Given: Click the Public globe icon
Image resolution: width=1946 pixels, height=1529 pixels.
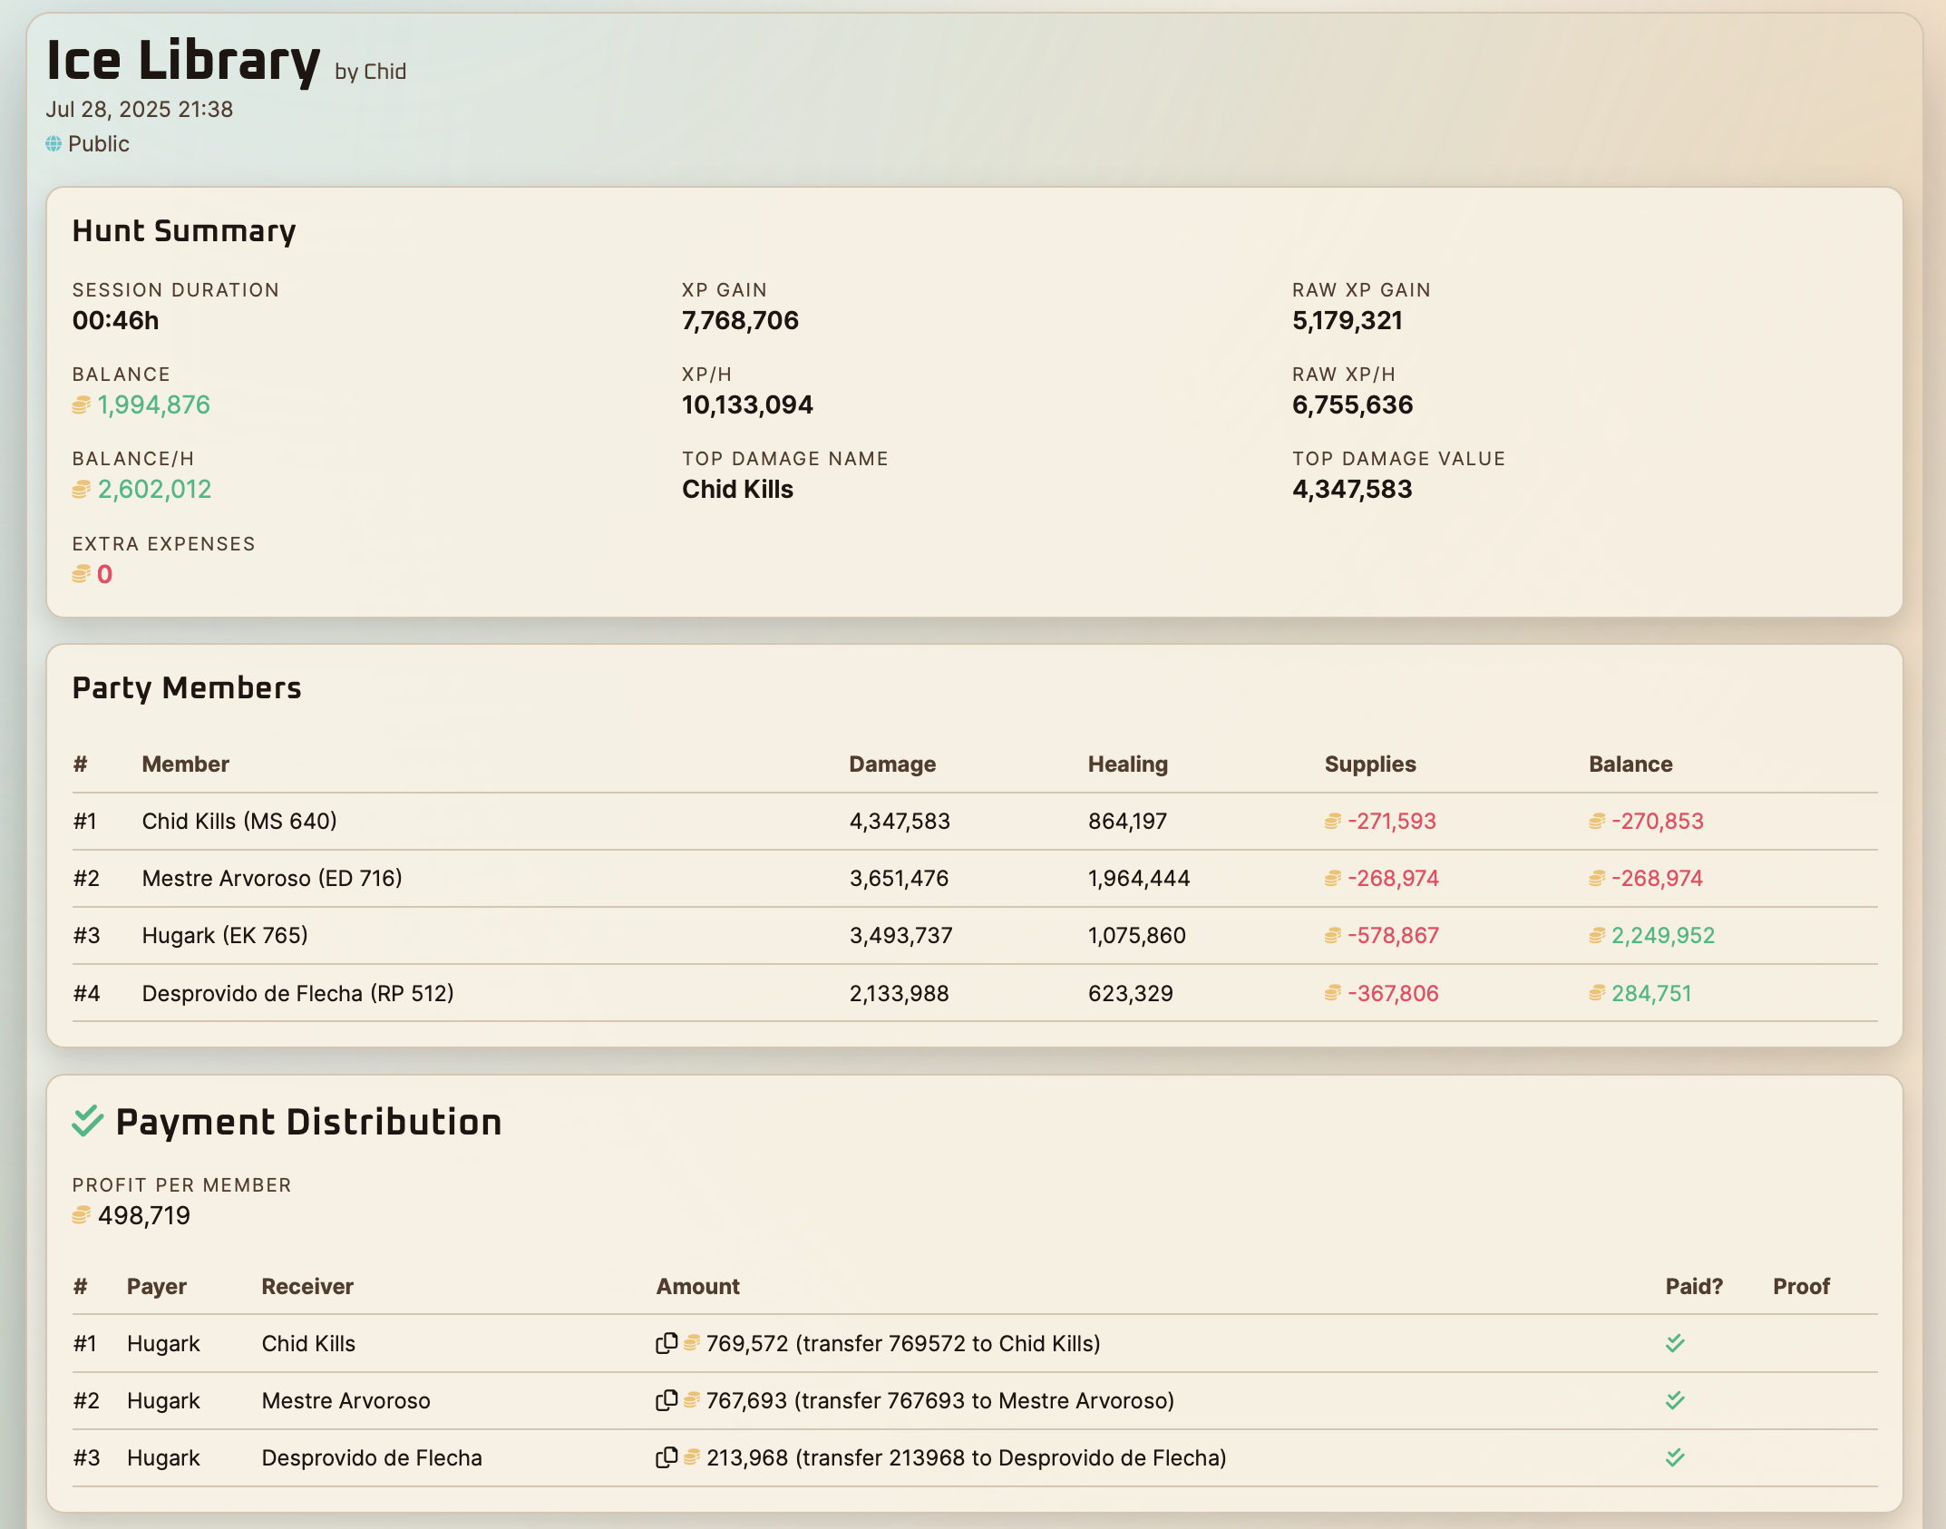Looking at the screenshot, I should (x=54, y=144).
